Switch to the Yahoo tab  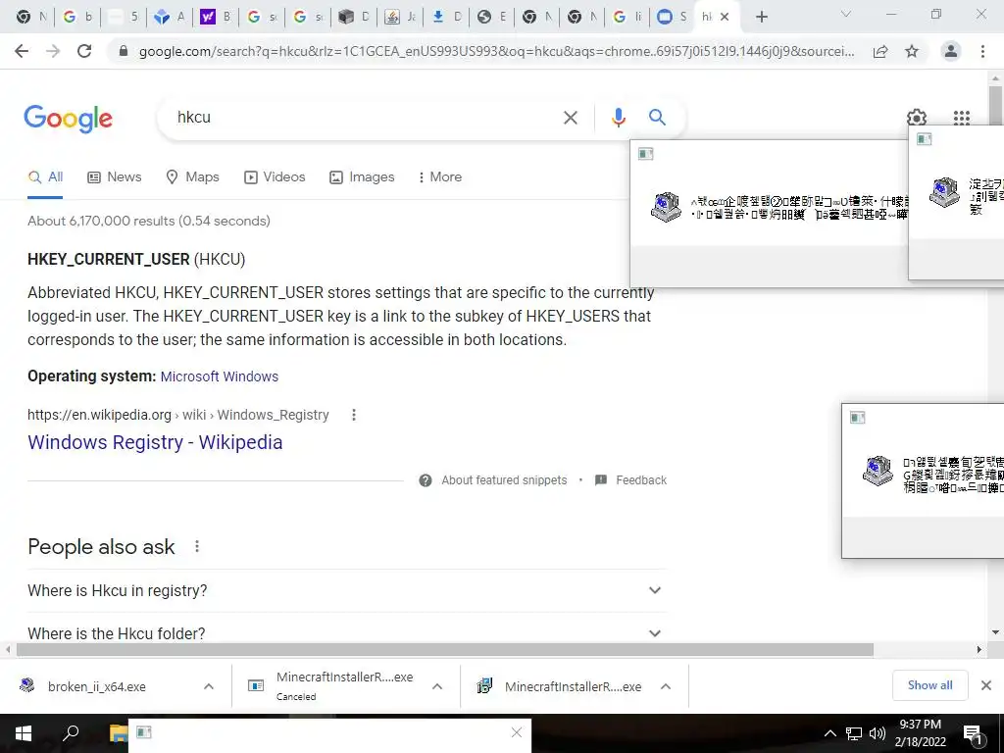click(215, 17)
